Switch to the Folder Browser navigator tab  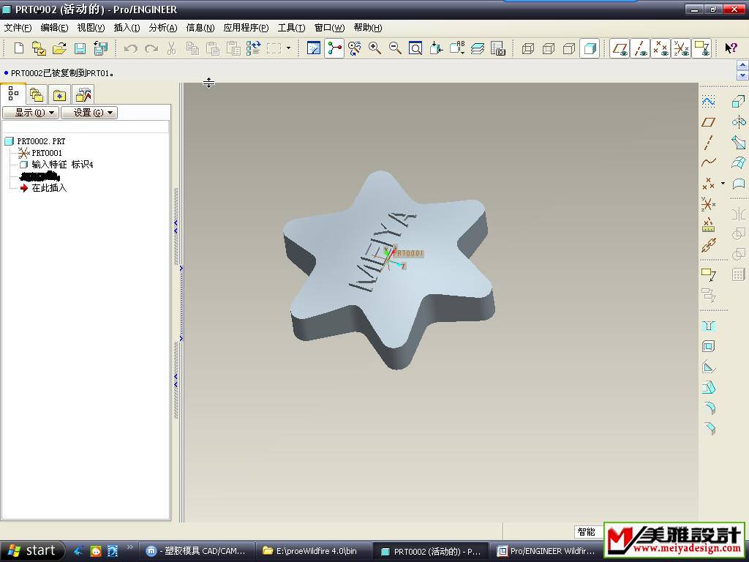(x=36, y=94)
